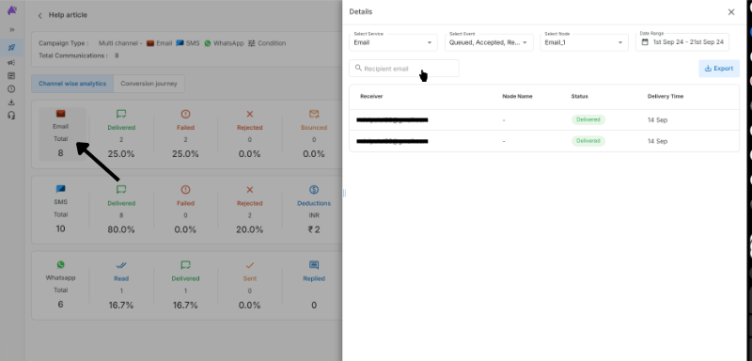This screenshot has width=752, height=361.
Task: Switch to Channel wise analytics tab
Action: pyautogui.click(x=72, y=84)
